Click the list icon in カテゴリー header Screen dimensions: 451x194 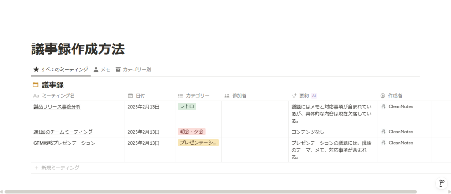coord(181,96)
